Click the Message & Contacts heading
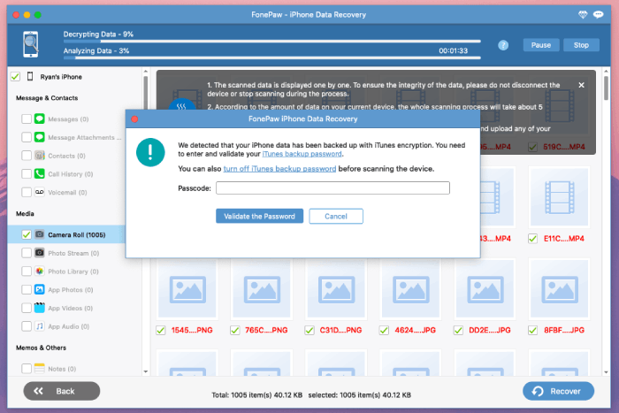The image size is (619, 413). [x=47, y=98]
